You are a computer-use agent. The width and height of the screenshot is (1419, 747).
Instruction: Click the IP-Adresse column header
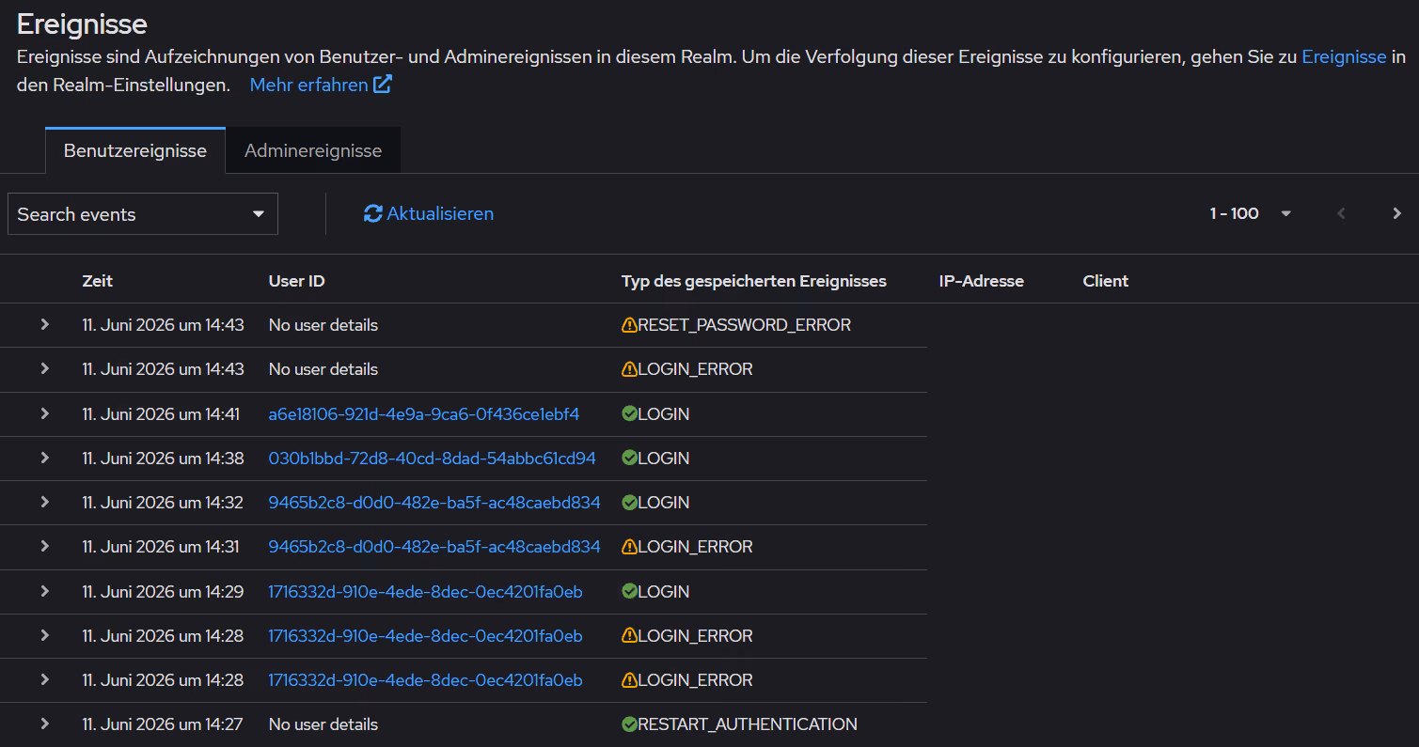click(x=981, y=281)
